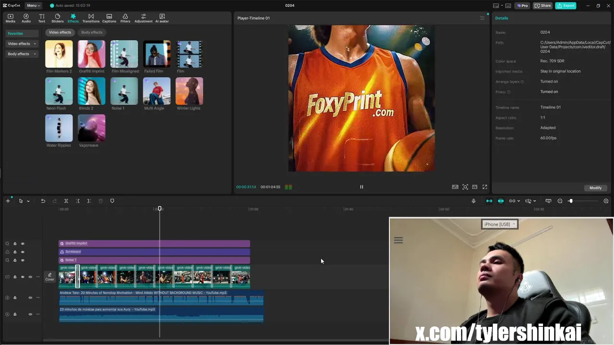Click the delete right trim tool
The width and height of the screenshot is (614, 345).
click(x=89, y=201)
